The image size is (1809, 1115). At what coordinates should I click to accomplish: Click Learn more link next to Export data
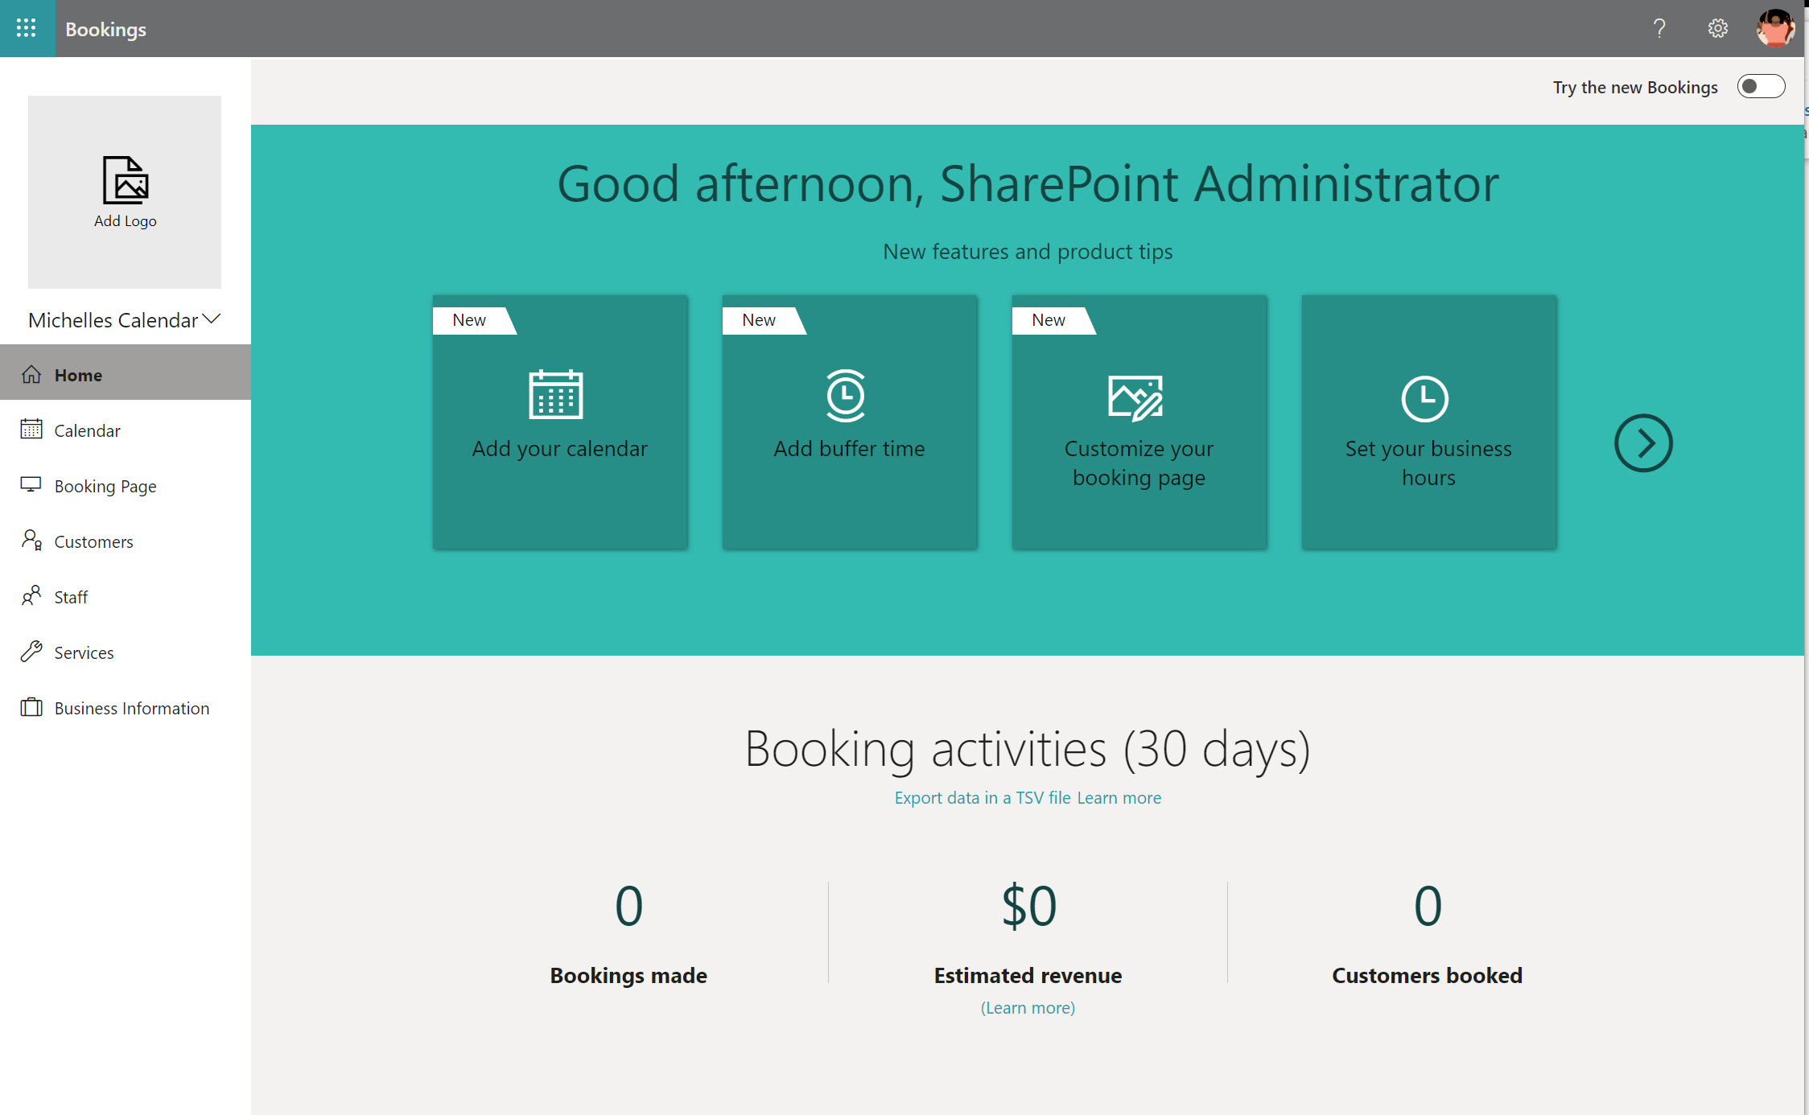click(1119, 797)
